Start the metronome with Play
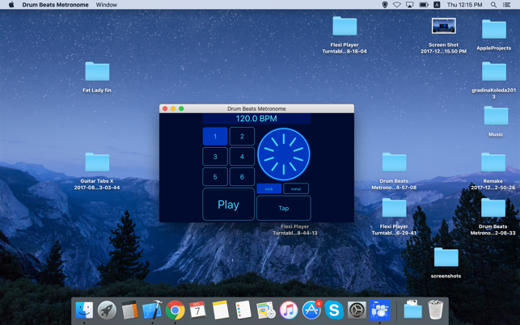The image size is (520, 325). (x=229, y=205)
